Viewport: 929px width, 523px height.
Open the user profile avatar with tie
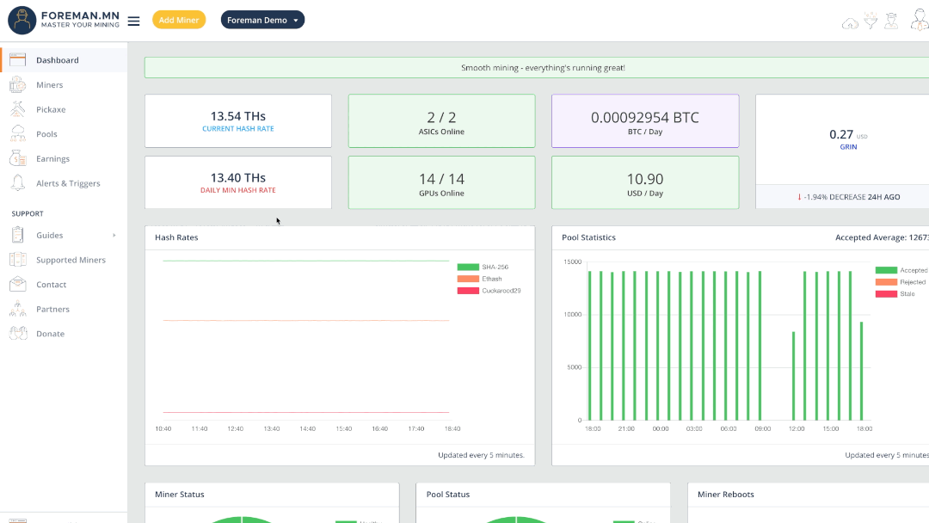(x=919, y=20)
